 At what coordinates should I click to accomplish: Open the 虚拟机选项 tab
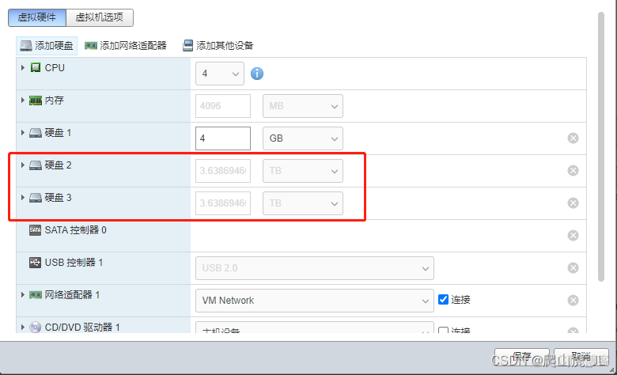[x=100, y=17]
